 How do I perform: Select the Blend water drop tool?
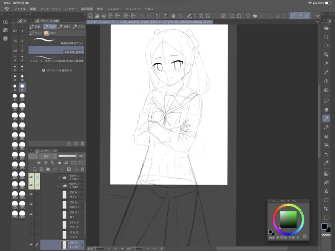[326, 90]
